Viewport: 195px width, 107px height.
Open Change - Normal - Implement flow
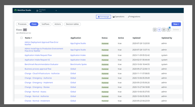pos(37,101)
